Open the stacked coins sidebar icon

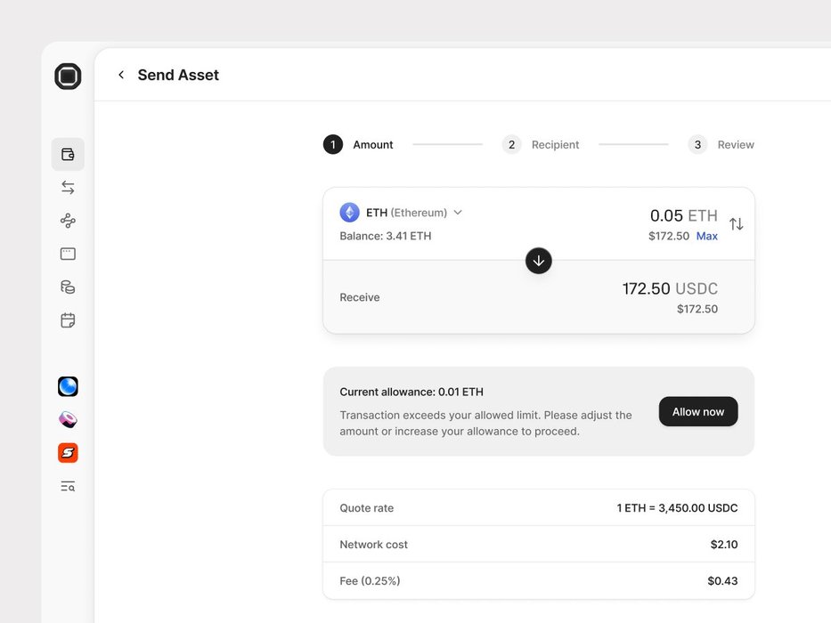pyautogui.click(x=68, y=287)
